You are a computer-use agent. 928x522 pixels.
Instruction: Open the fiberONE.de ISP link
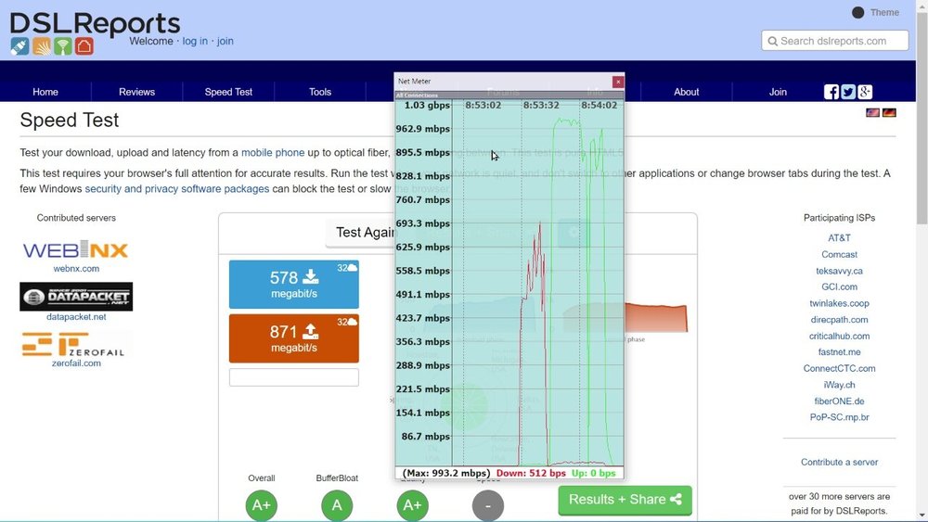(839, 401)
